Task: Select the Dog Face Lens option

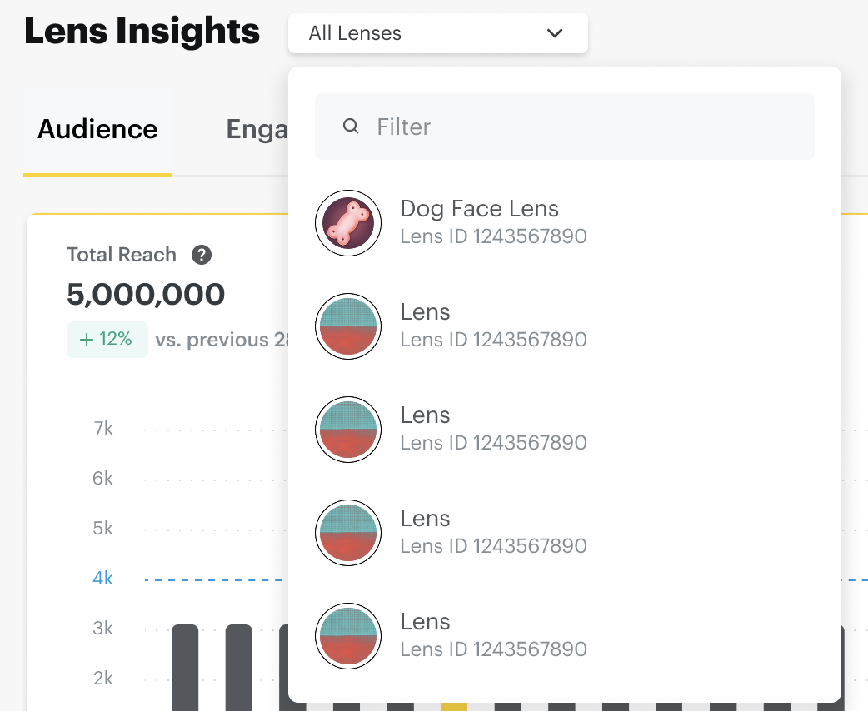Action: click(480, 209)
